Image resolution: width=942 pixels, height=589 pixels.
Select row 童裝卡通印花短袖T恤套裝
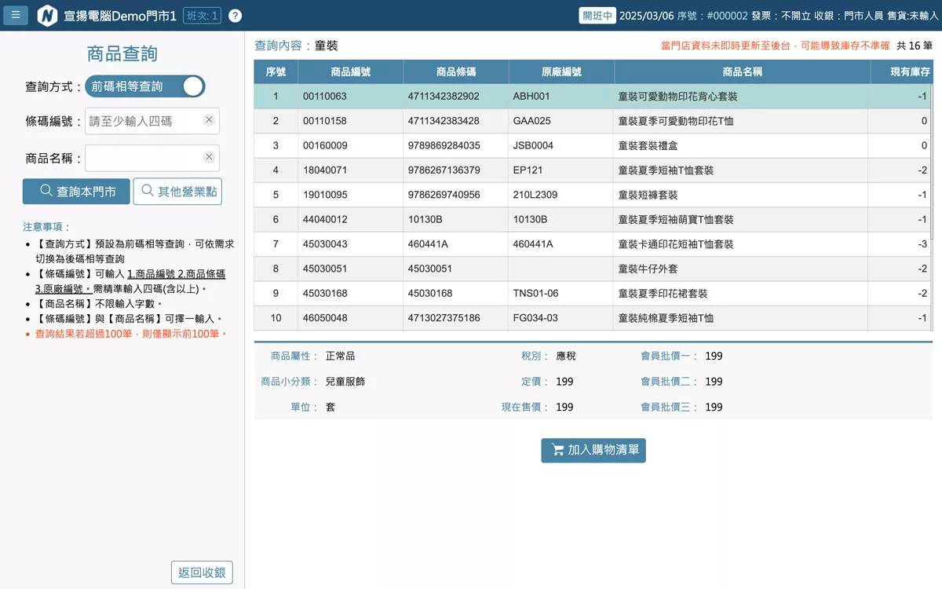[593, 244]
